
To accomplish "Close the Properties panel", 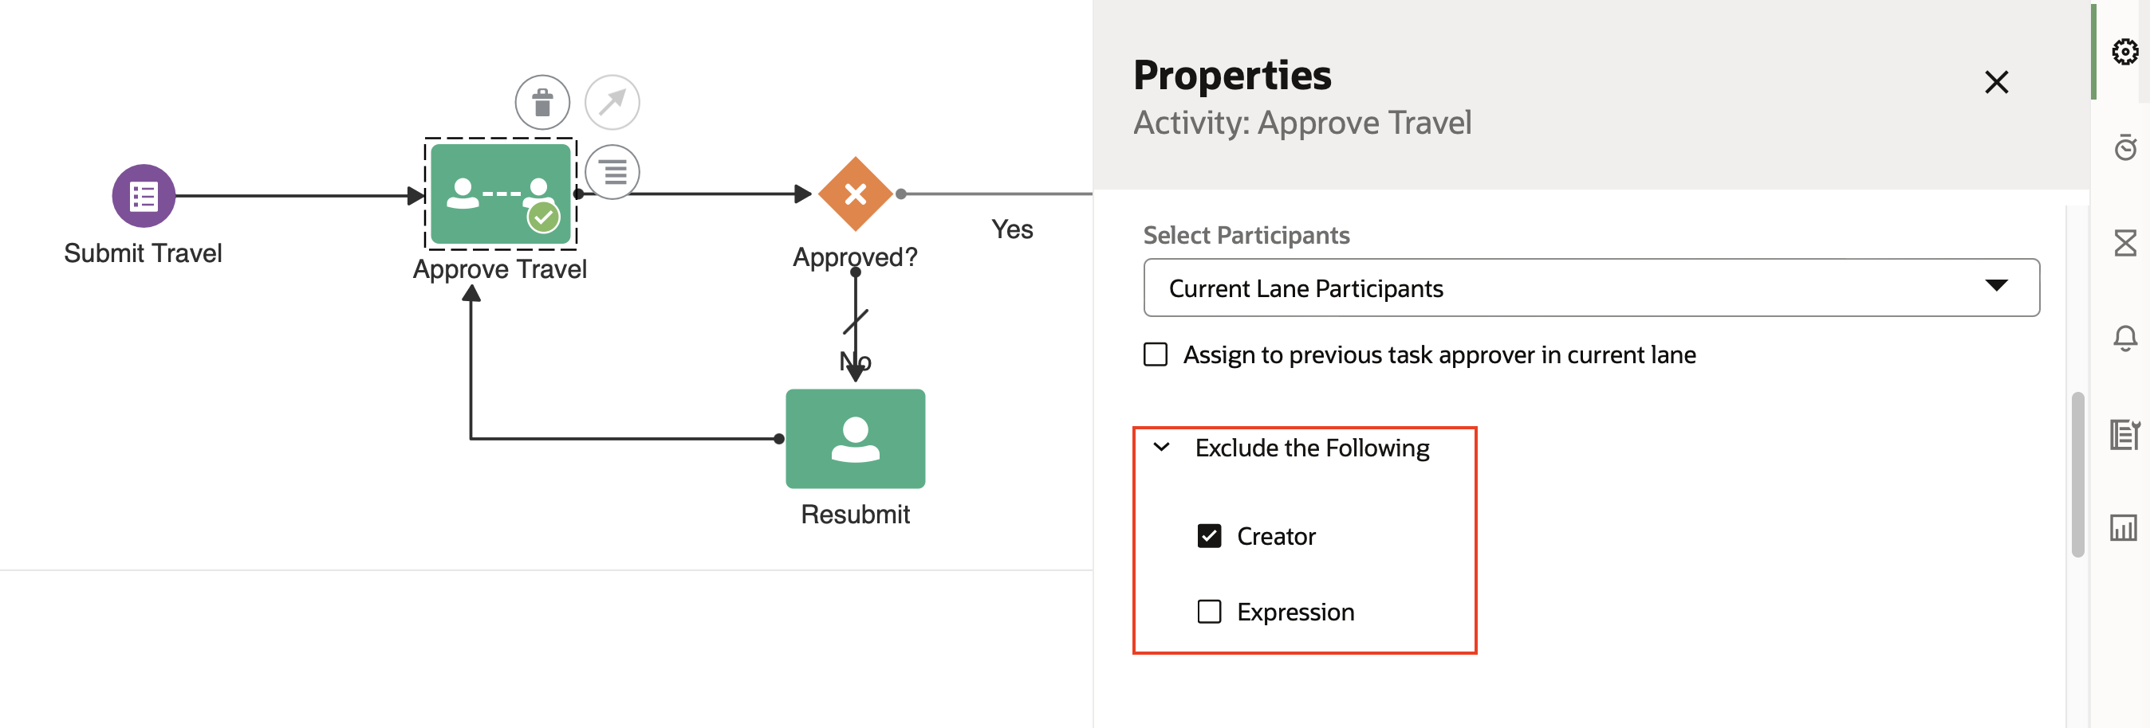I will pos(1997,83).
